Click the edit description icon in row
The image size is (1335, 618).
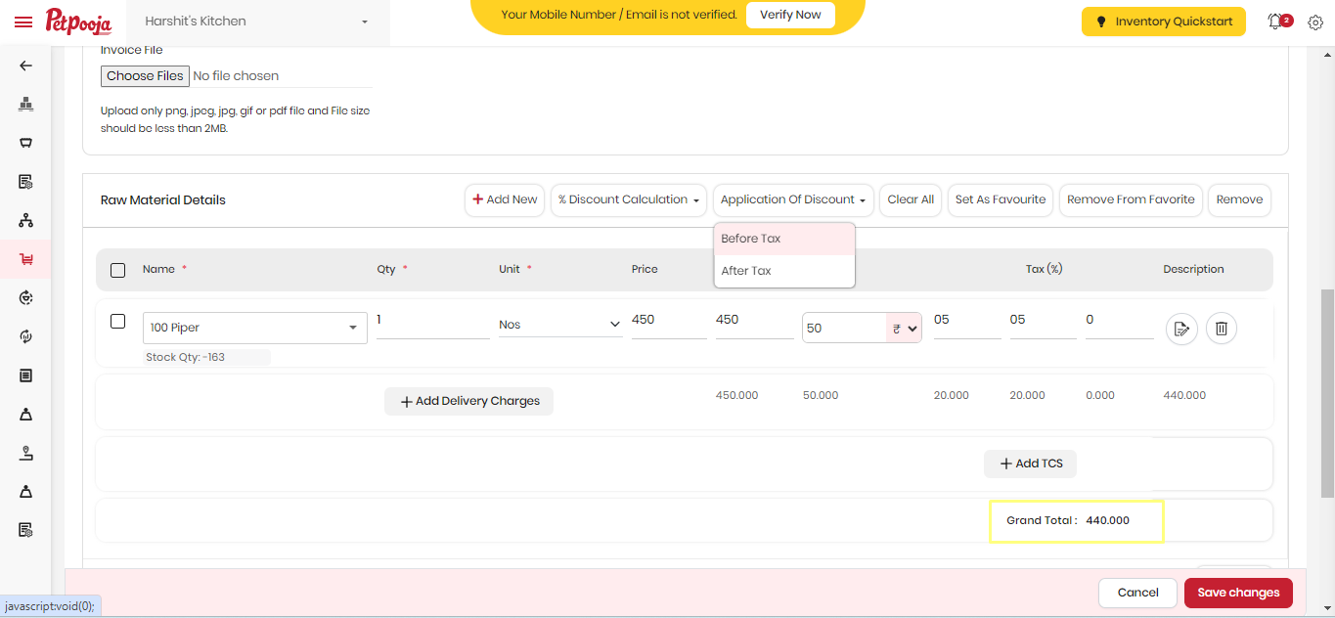(x=1181, y=329)
